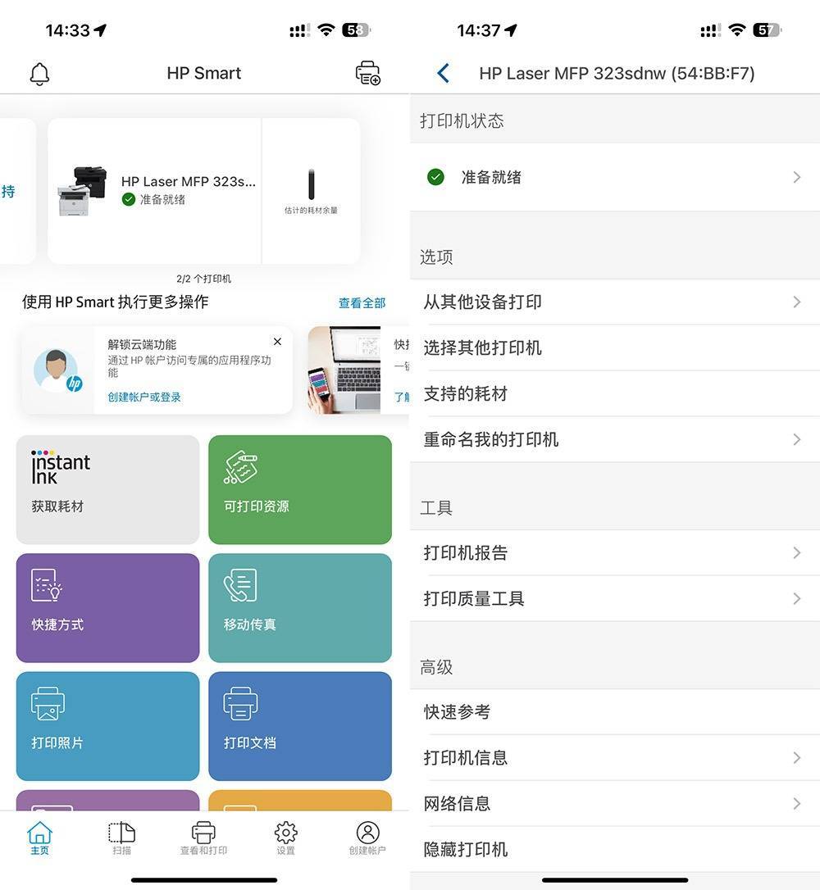Open the 快捷方式 (Shortcuts) tile

pyautogui.click(x=107, y=607)
